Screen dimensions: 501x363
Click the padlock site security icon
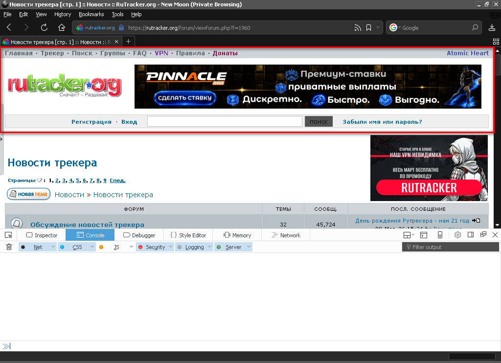point(121,27)
